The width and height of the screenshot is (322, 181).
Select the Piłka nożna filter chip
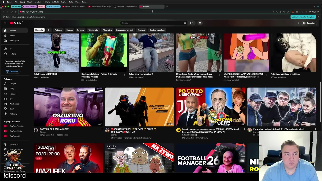(x=107, y=30)
